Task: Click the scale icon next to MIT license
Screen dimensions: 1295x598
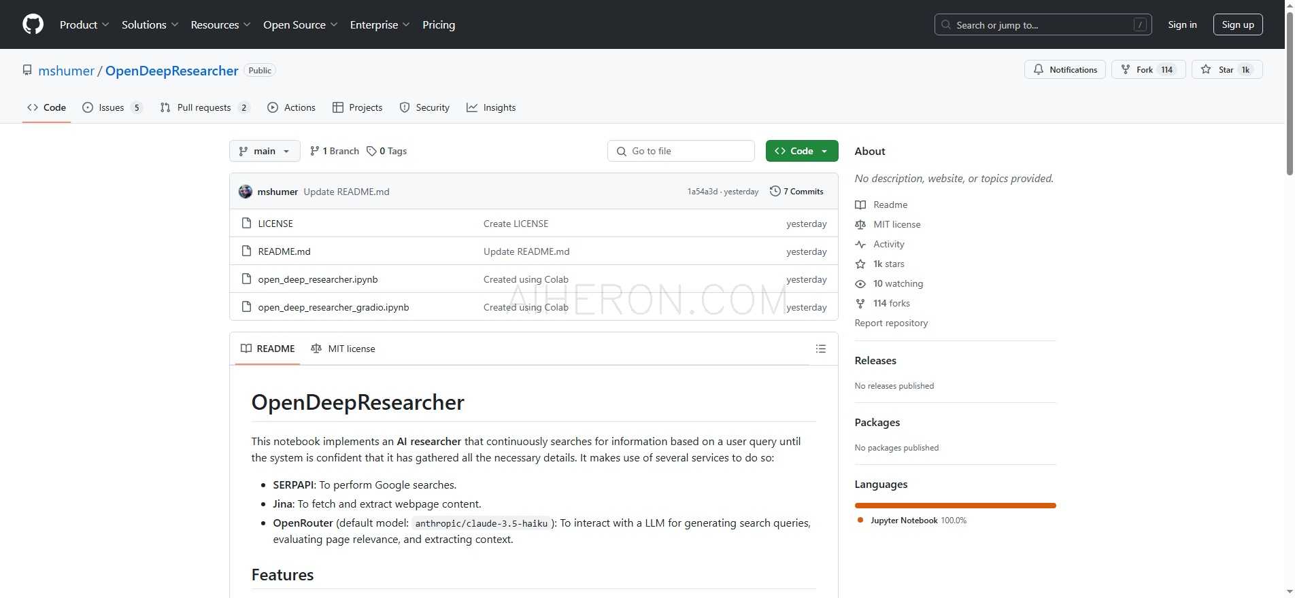Action: [860, 224]
